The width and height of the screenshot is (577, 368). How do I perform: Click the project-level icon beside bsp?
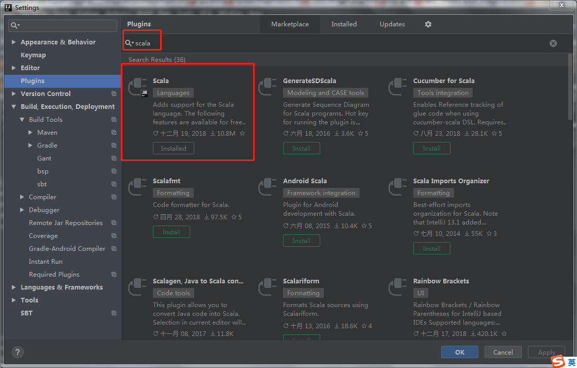(114, 171)
